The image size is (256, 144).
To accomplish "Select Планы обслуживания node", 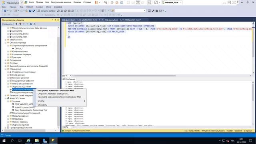I will pos(22,84).
